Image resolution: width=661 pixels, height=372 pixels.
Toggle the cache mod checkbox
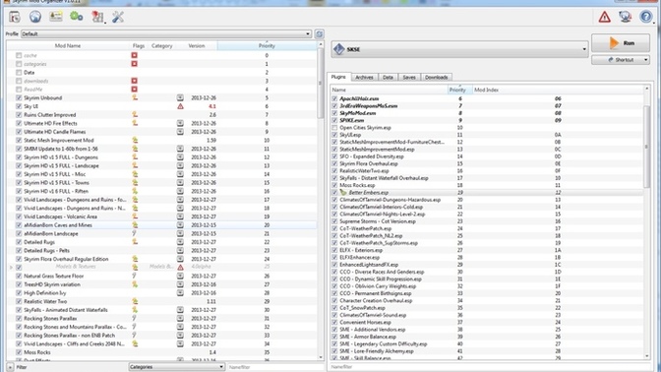point(19,55)
